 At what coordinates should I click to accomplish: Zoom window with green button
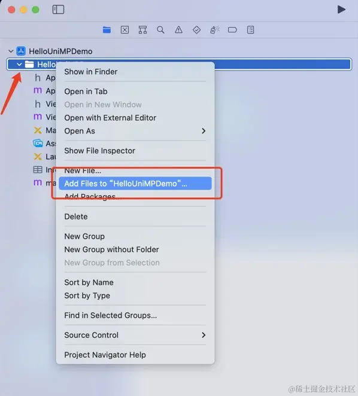(35, 10)
